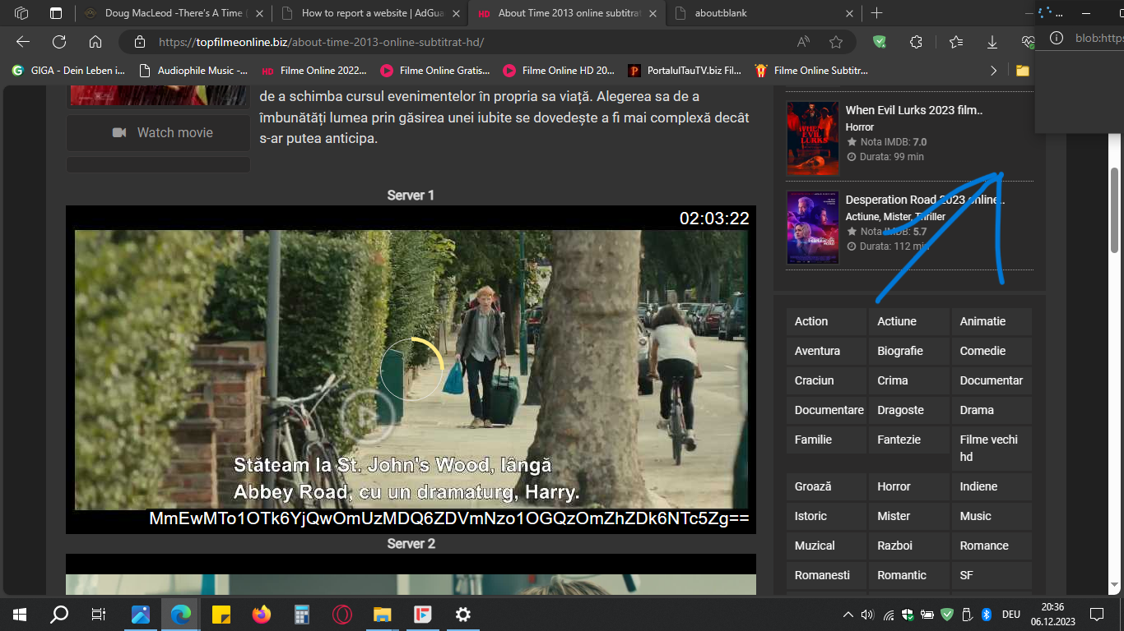Go to the browser home page
Screen dimensions: 1124x631
click(x=95, y=42)
